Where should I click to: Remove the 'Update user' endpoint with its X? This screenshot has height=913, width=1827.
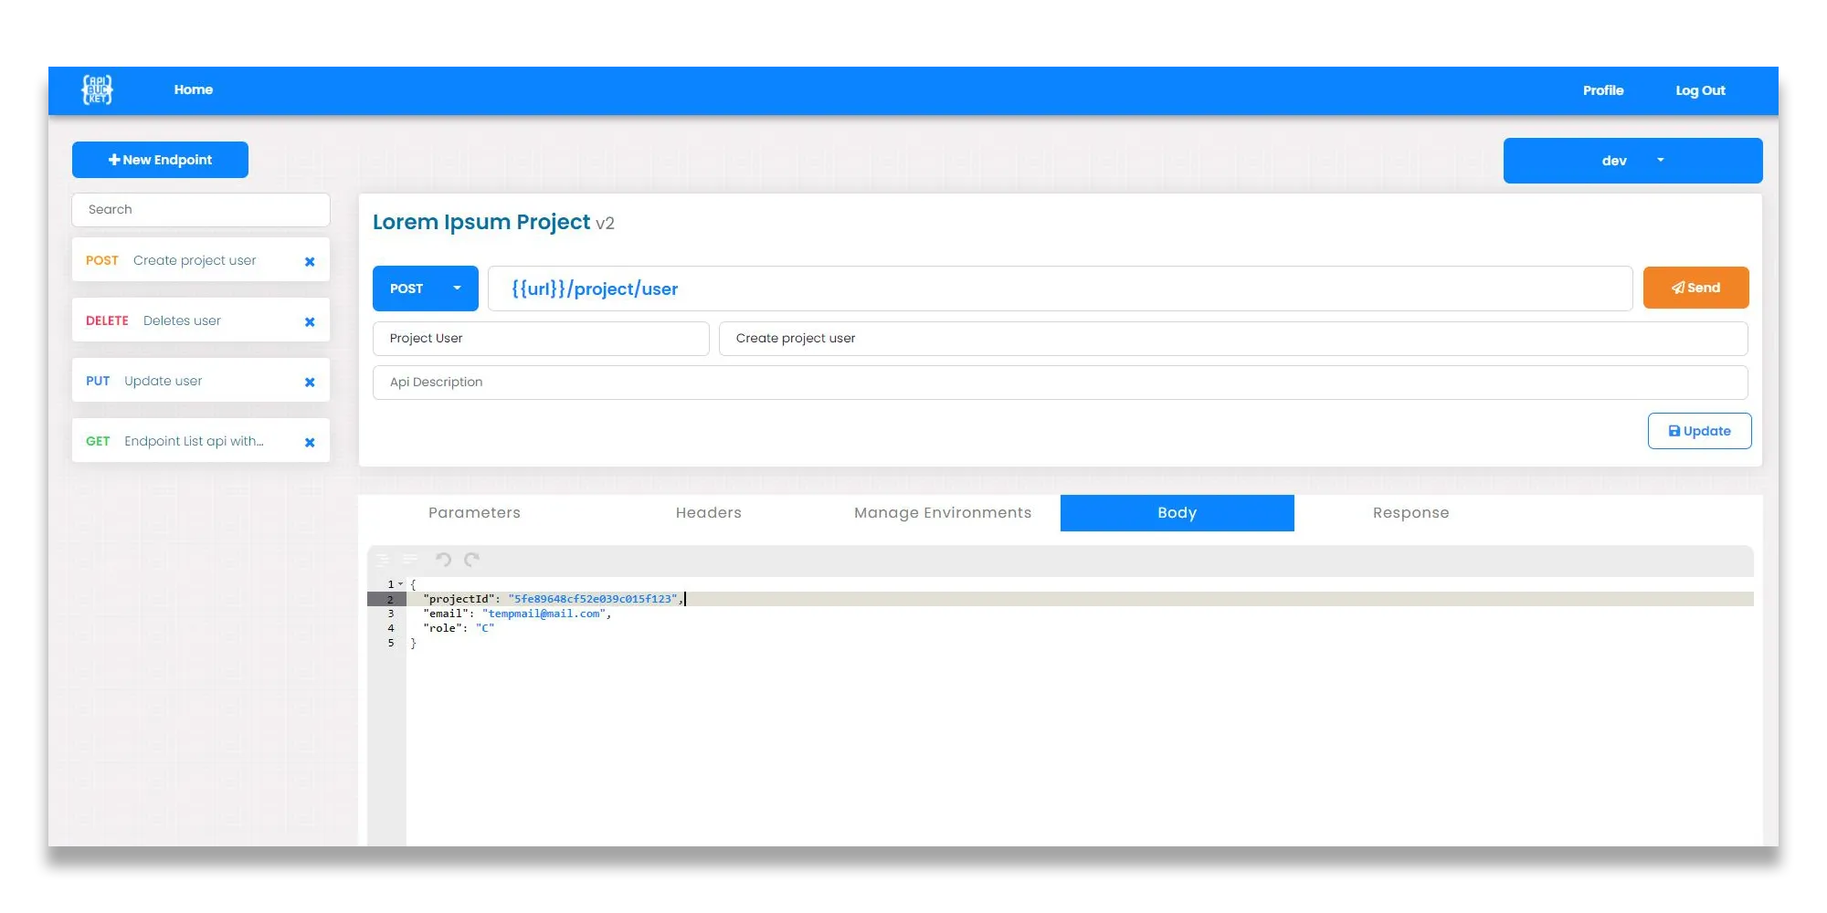309,382
